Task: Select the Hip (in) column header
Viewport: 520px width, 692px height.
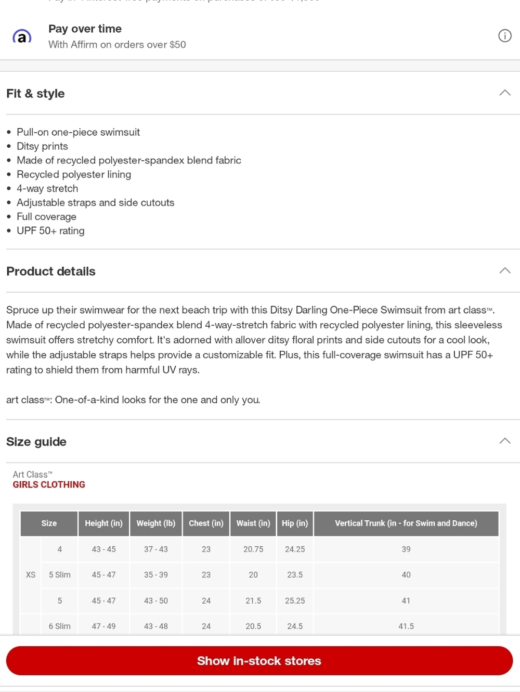Action: click(x=295, y=523)
